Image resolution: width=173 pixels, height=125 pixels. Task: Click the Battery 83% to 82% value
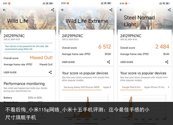coord(35,98)
